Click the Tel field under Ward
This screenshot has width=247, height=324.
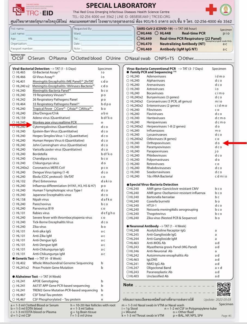[x=106, y=39]
